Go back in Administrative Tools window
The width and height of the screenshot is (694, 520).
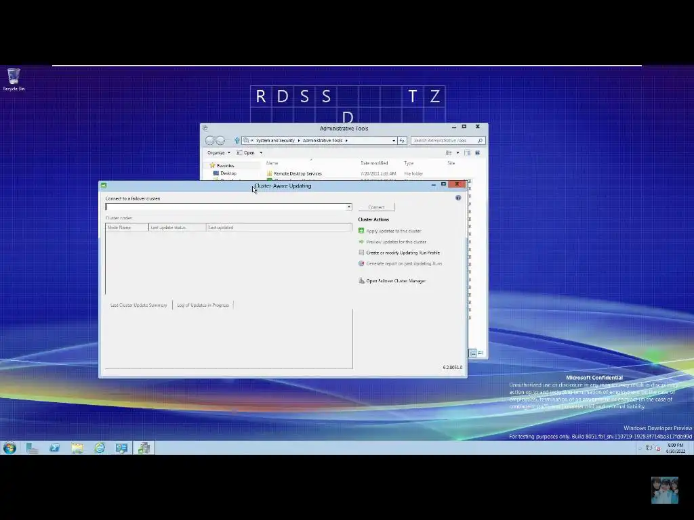[210, 141]
